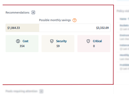Click the clock icon under Buckets row
129x94 pixels.
(x=121, y=29)
